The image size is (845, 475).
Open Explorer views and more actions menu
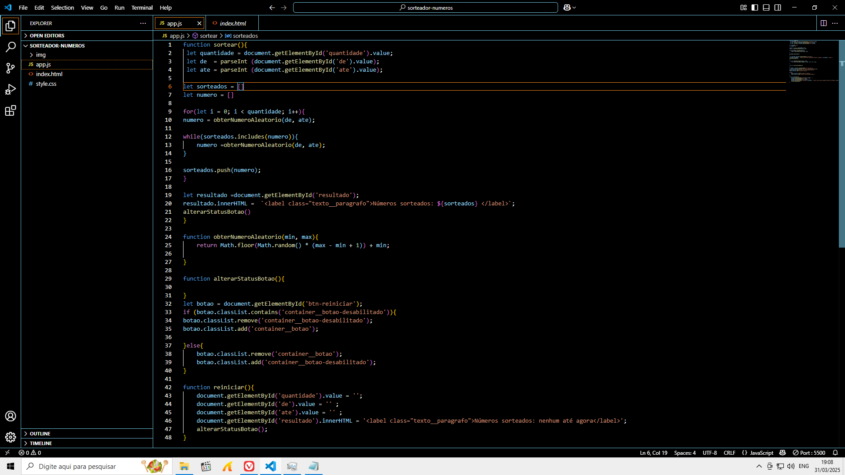143,23
